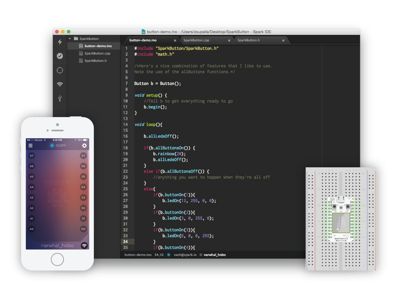Screen dimensions: 401x301
Task: Click zach@spark.io in the status bar
Action: pos(185,255)
